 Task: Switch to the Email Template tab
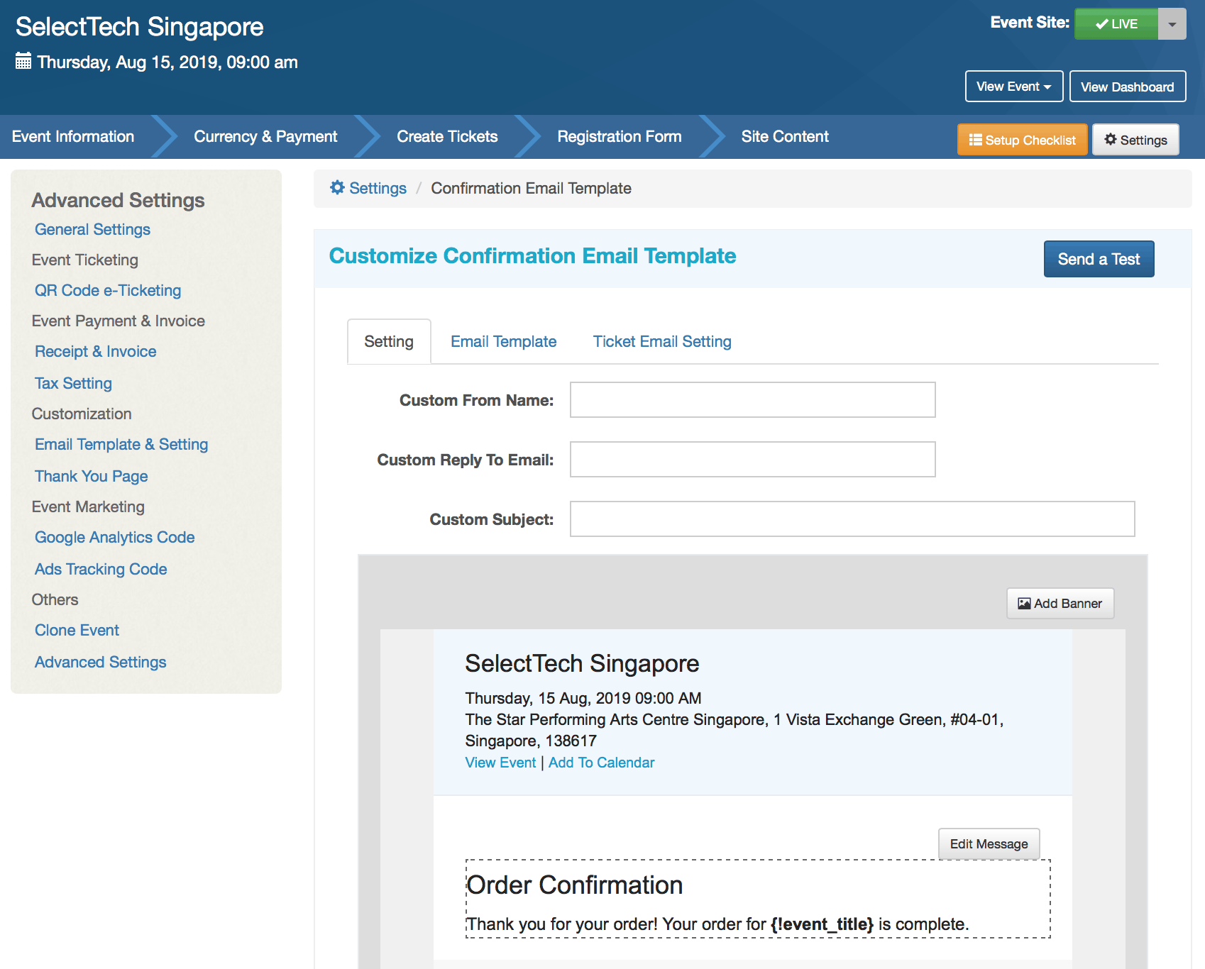point(503,341)
